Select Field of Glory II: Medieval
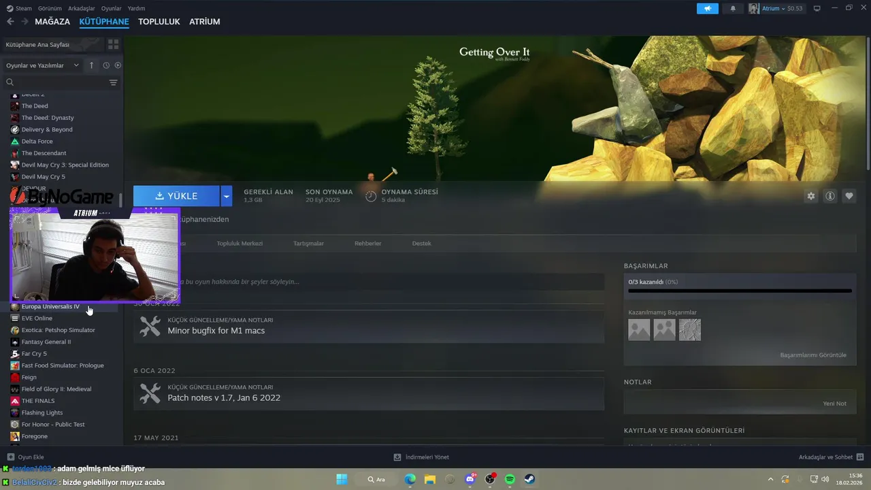 56,389
